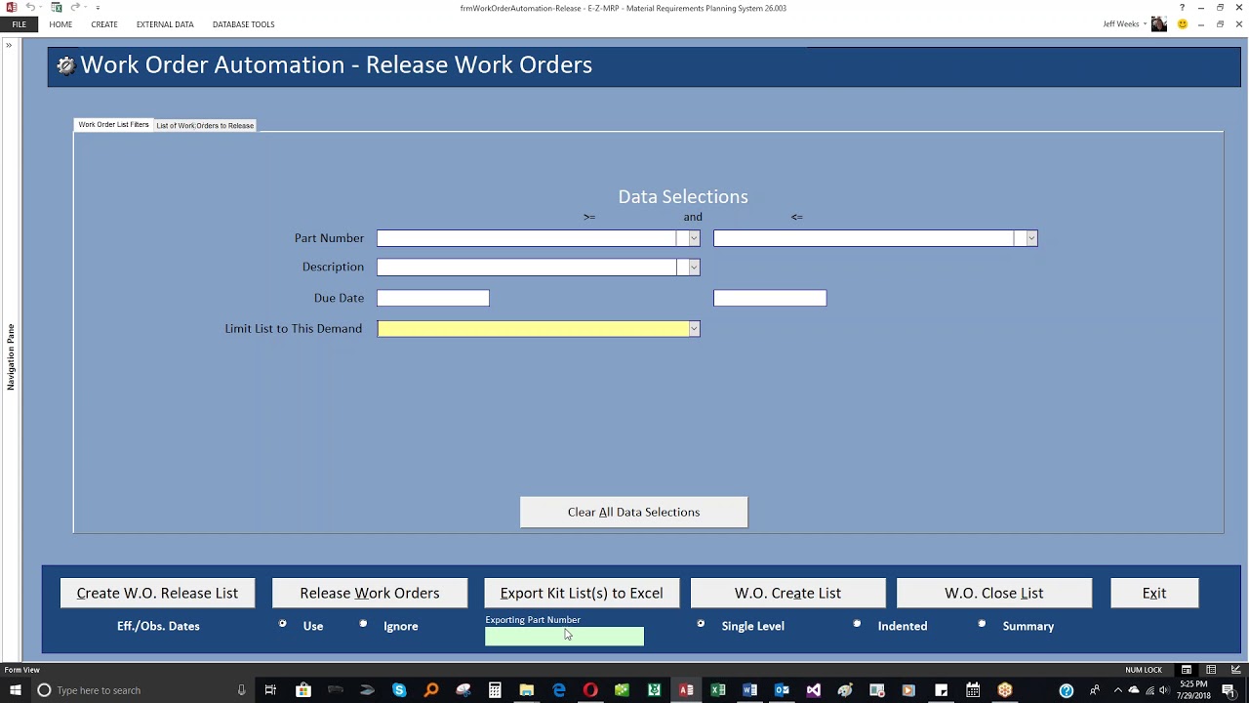
Task: Click Release Work Orders button
Action: click(x=370, y=593)
